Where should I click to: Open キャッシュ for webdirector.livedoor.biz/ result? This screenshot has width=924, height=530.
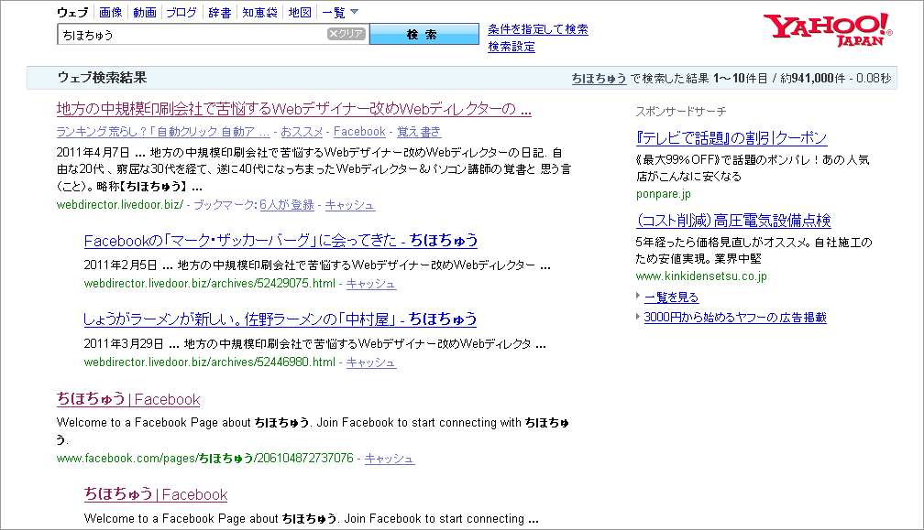point(350,205)
